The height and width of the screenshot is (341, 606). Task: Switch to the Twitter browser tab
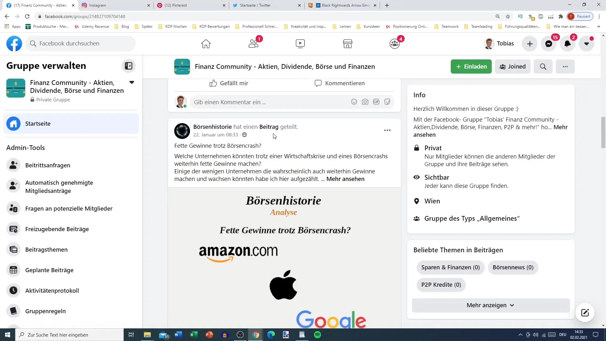click(x=267, y=5)
